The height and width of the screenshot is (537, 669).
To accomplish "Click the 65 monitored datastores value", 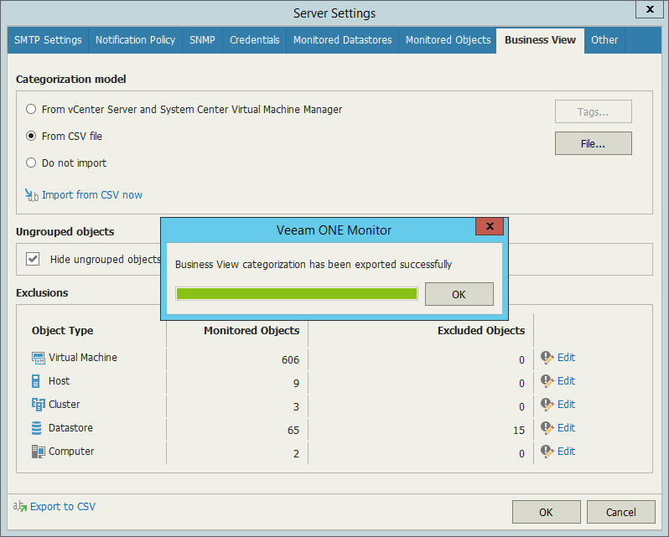I will point(293,431).
